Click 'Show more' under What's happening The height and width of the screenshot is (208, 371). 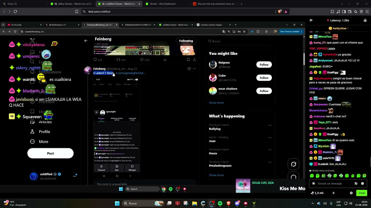(x=216, y=175)
